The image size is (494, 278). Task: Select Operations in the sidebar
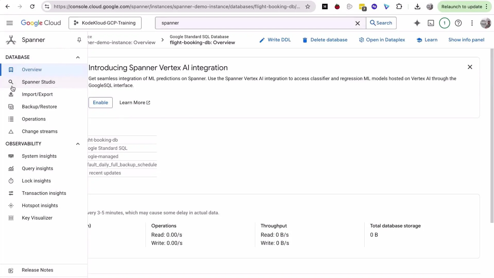44,119
